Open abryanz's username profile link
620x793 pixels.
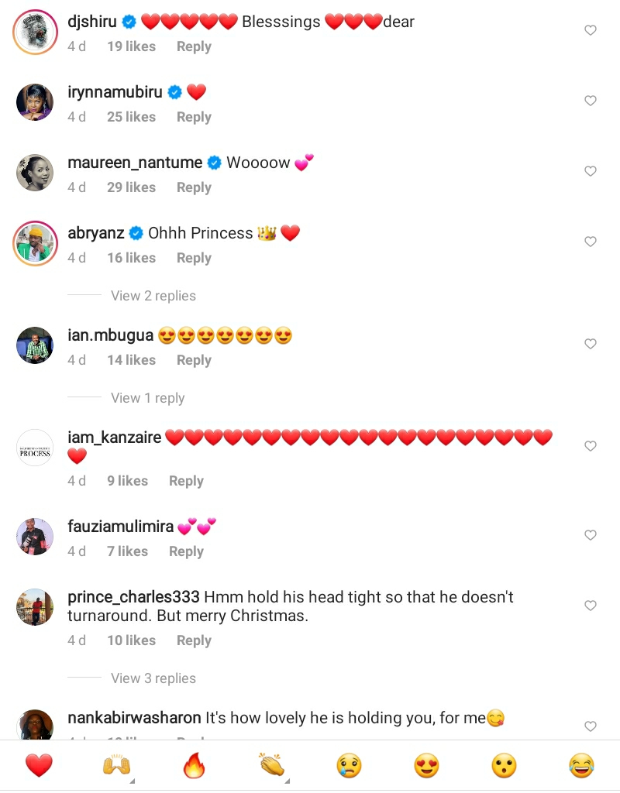[96, 233]
